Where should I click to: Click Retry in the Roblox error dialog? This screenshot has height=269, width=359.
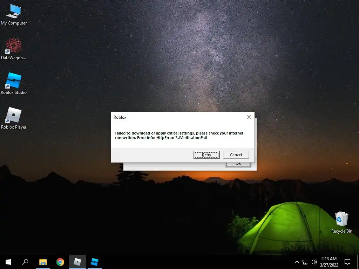pos(206,155)
